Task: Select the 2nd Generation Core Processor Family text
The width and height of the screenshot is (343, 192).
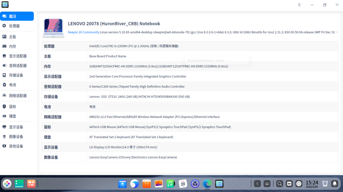Action: pyautogui.click(x=138, y=77)
